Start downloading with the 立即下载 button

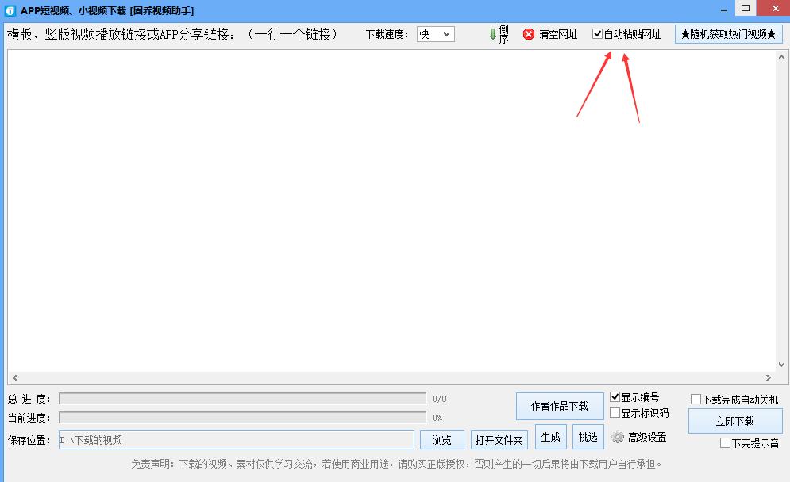click(735, 421)
